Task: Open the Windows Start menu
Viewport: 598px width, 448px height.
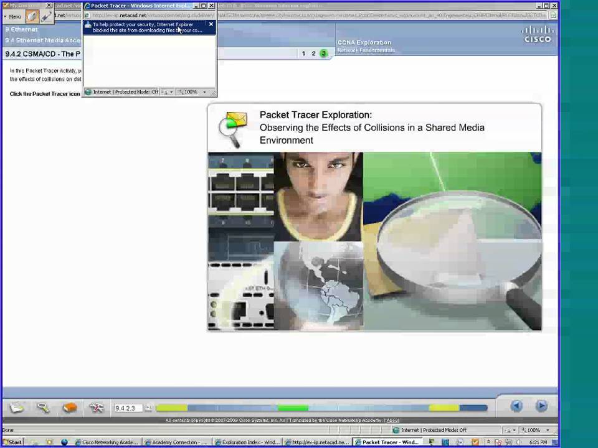Action: coord(12,442)
